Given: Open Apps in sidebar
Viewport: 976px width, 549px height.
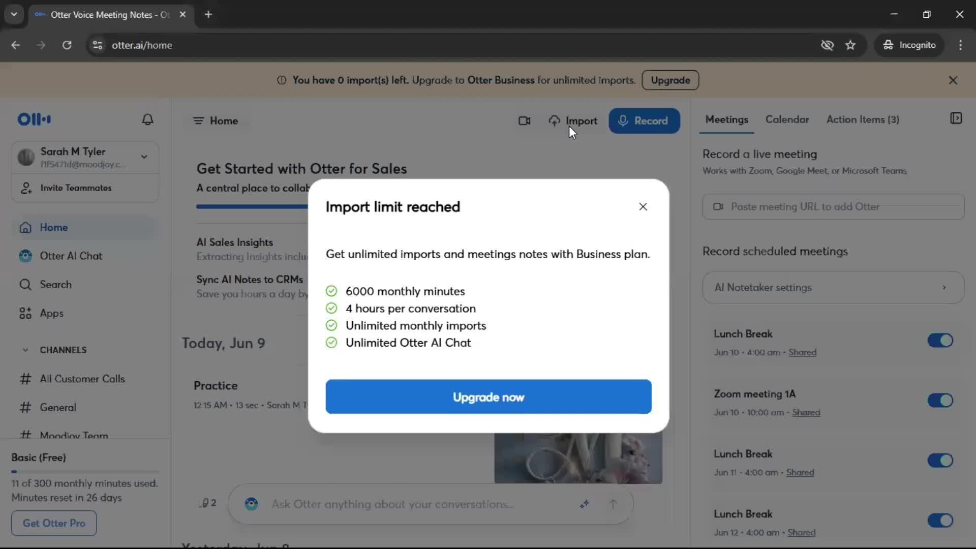Looking at the screenshot, I should point(85,313).
